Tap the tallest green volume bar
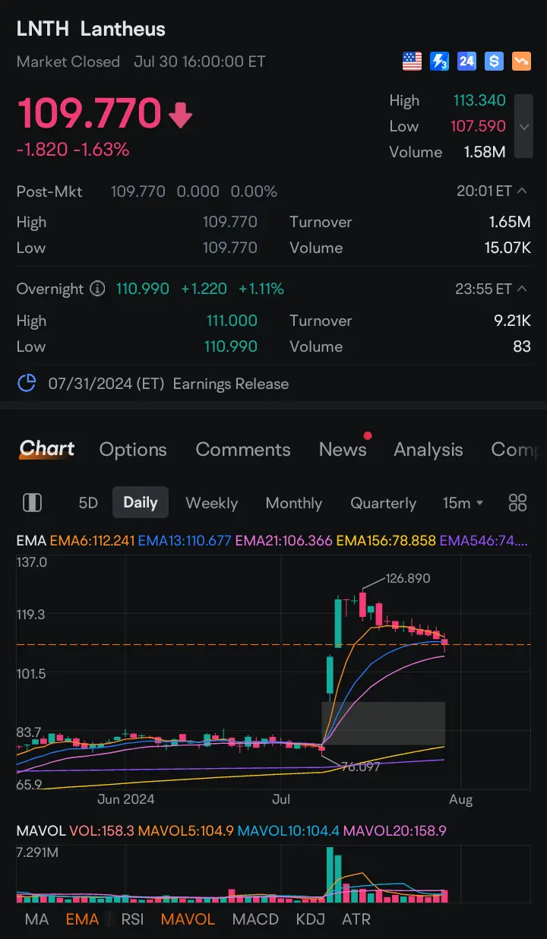547x939 pixels. click(x=330, y=874)
